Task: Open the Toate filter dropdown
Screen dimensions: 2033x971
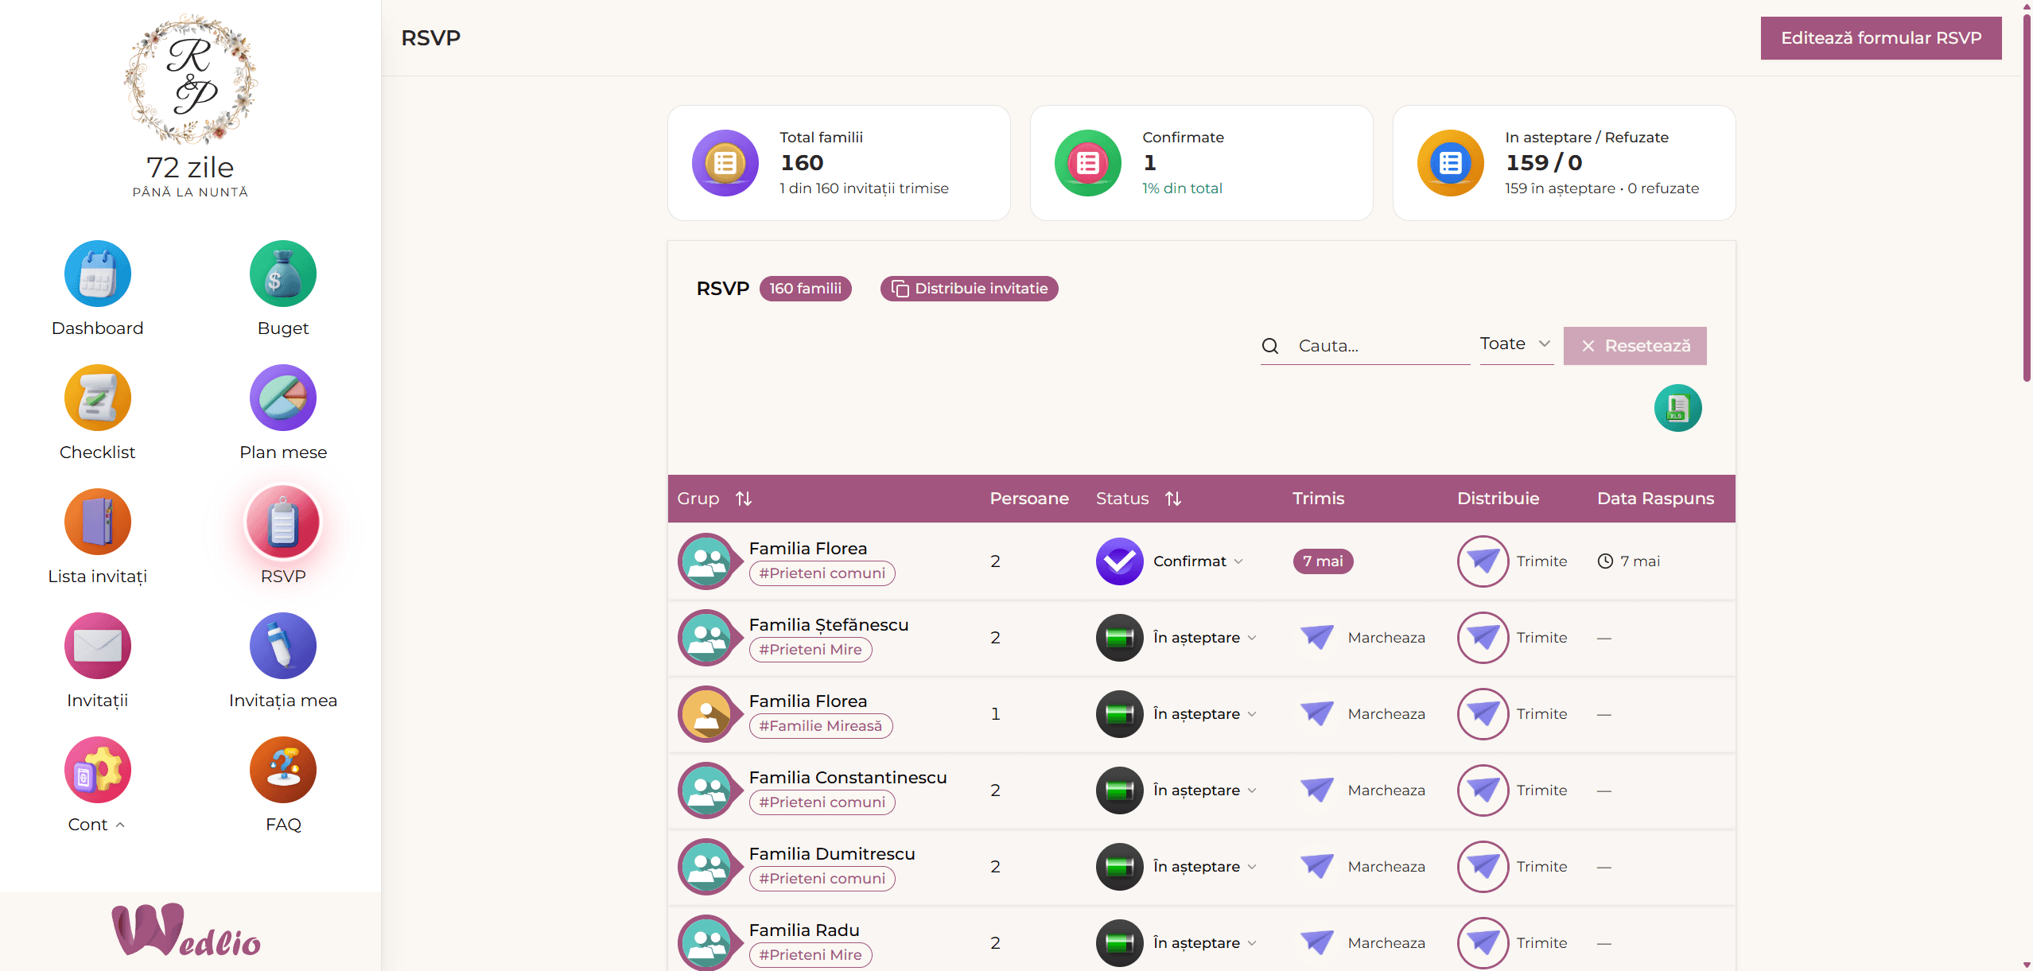Action: coord(1516,344)
